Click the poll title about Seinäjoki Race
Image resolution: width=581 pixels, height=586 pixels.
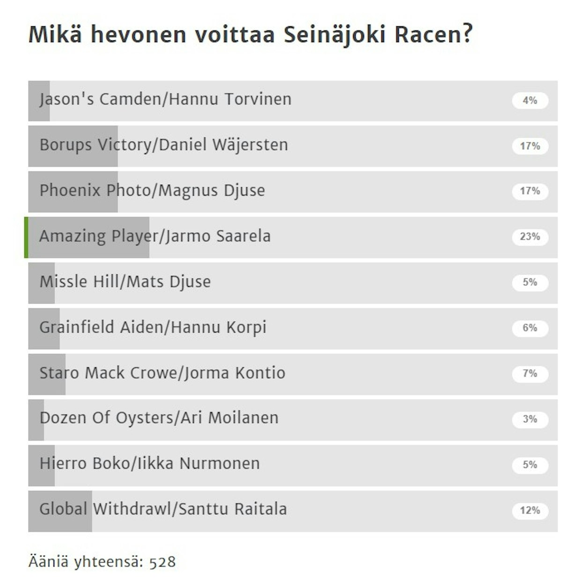point(251,34)
